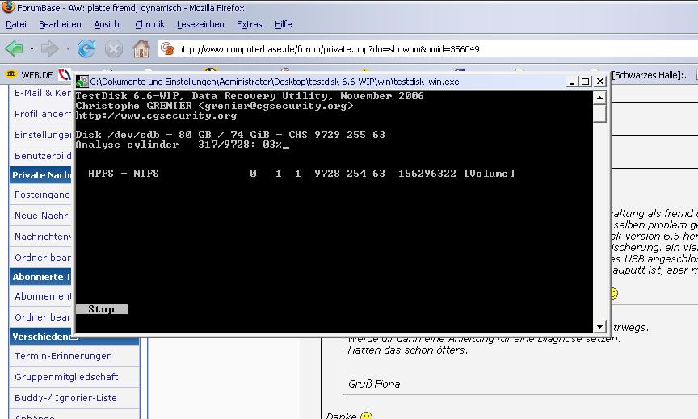Select Stop in TestDisk console

pyautogui.click(x=102, y=309)
